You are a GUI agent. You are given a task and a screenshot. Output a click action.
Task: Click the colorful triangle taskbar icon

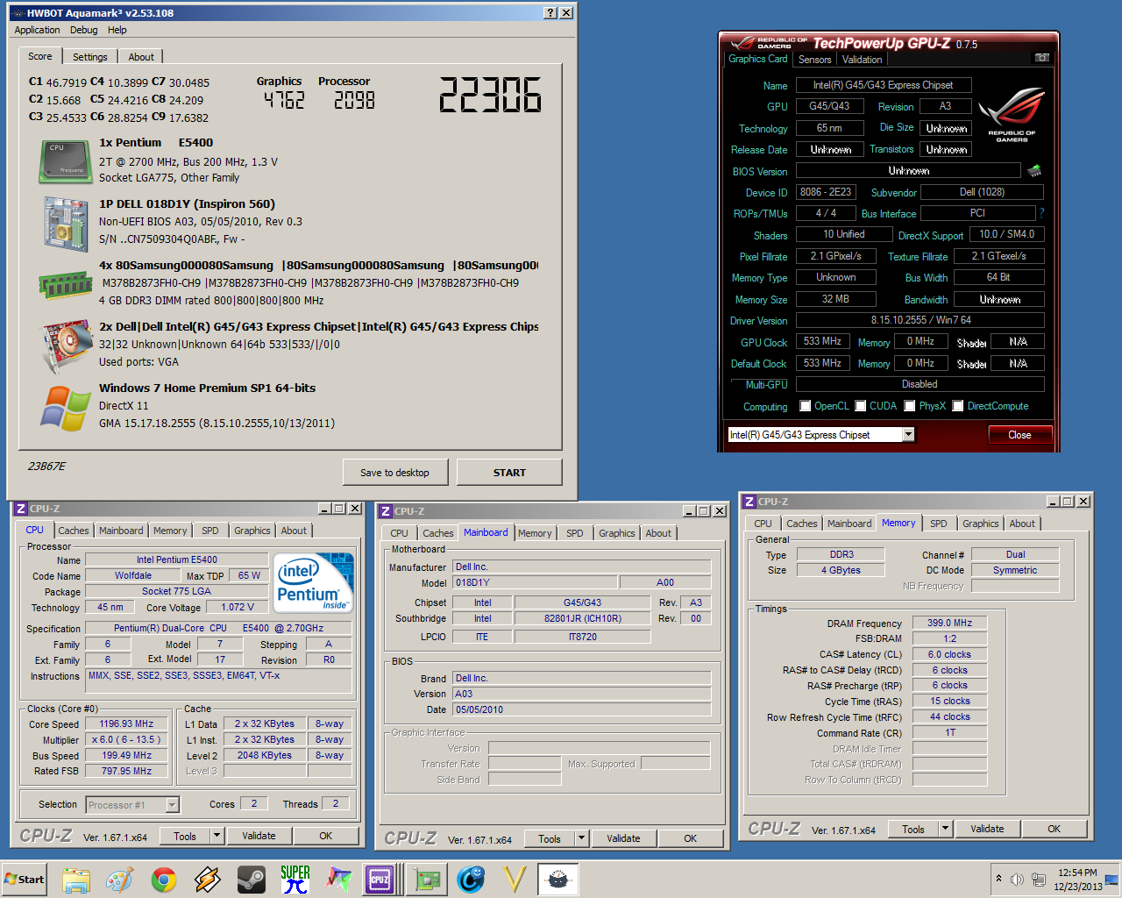point(339,880)
